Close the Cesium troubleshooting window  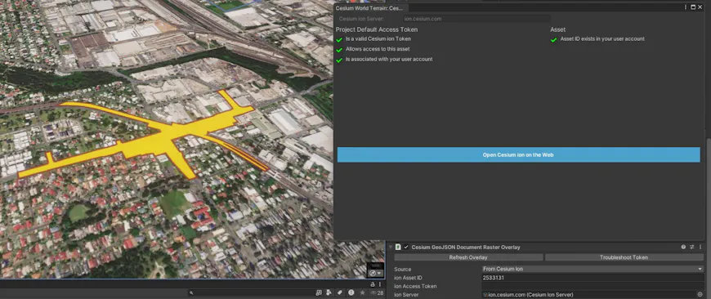(x=700, y=7)
